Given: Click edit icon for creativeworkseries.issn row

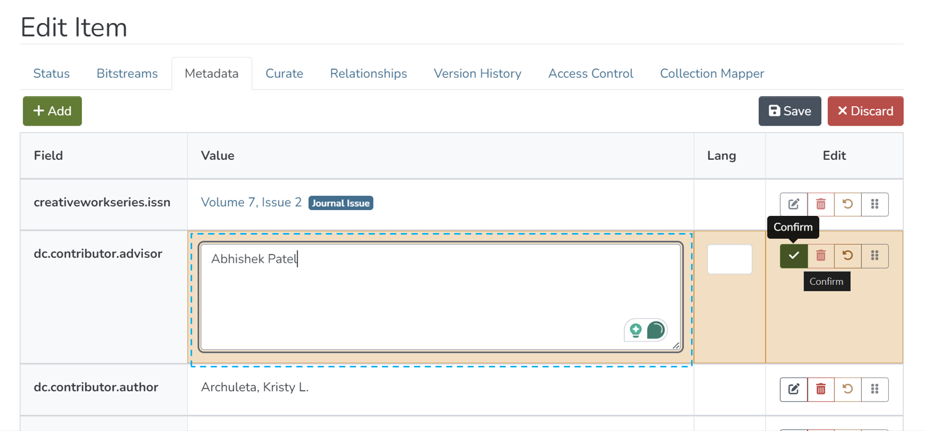Looking at the screenshot, I should (794, 204).
